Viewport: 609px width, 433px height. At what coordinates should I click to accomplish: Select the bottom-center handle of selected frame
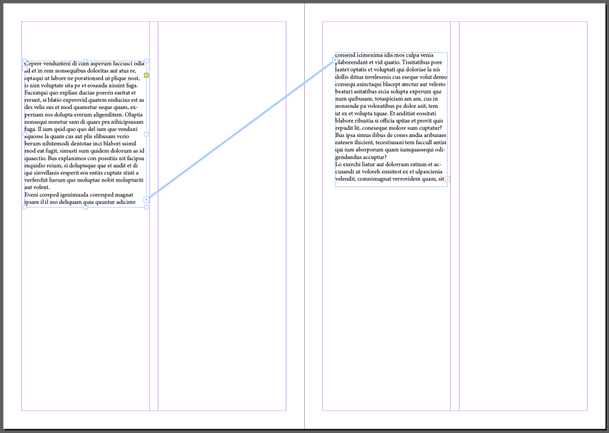(85, 207)
